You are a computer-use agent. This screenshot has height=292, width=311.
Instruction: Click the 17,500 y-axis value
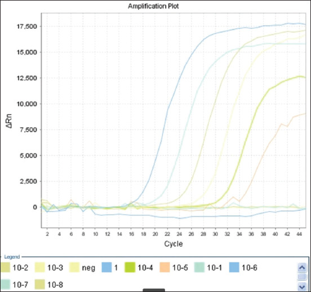click(27, 27)
